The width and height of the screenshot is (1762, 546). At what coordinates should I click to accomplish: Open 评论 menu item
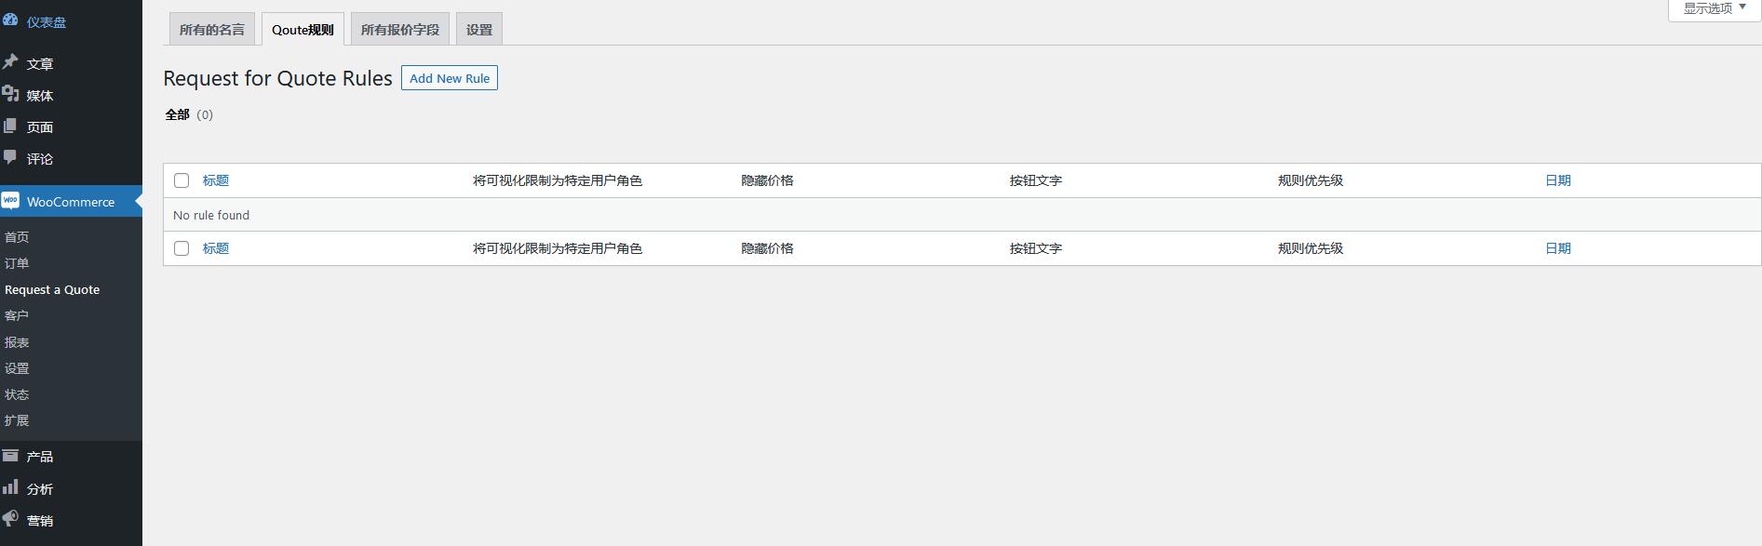tap(40, 159)
